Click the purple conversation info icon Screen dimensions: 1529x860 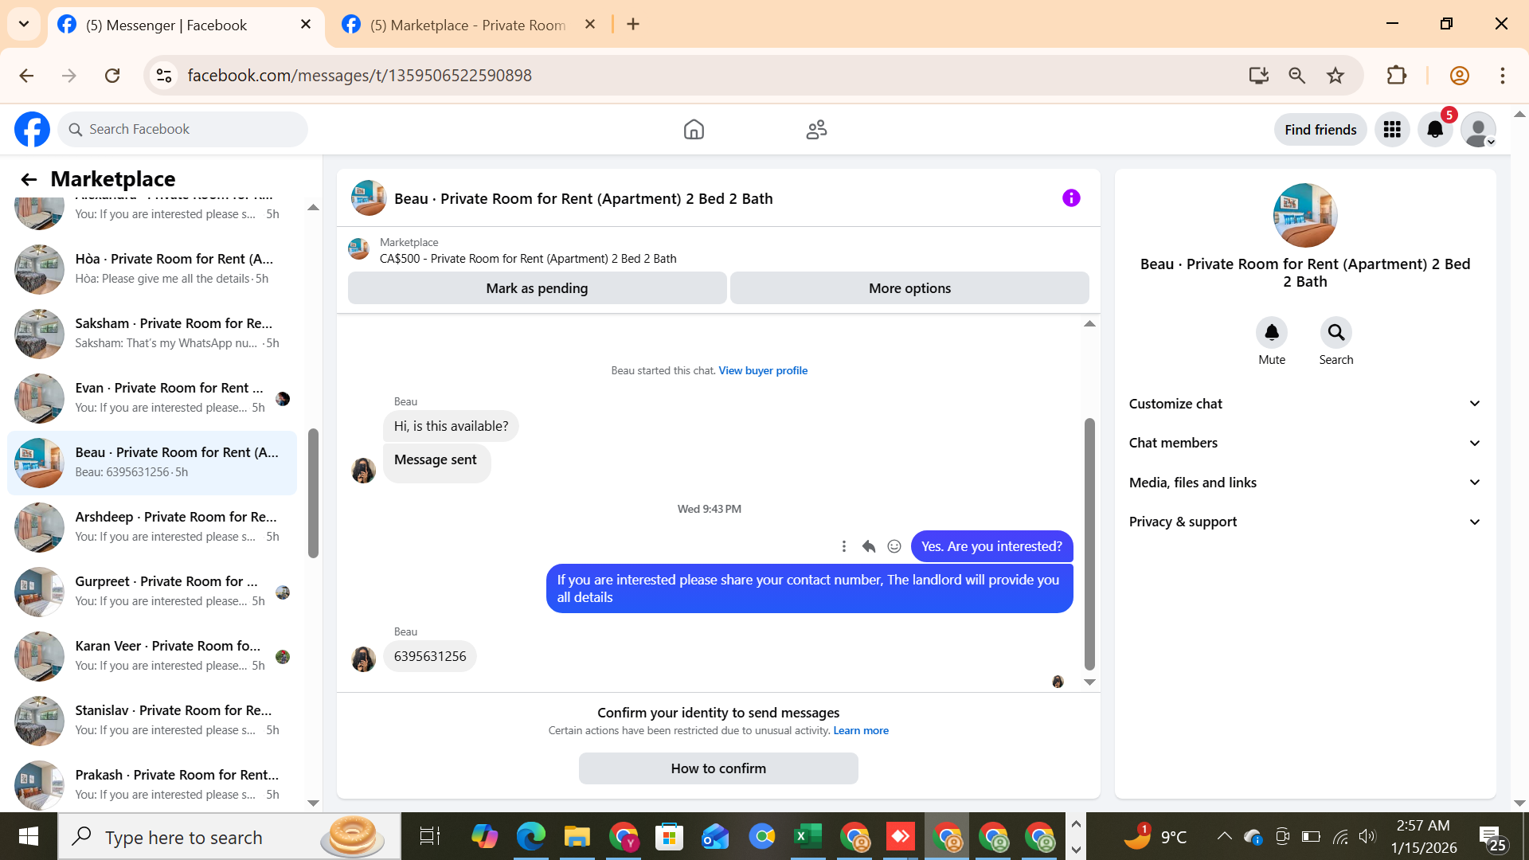click(x=1071, y=198)
